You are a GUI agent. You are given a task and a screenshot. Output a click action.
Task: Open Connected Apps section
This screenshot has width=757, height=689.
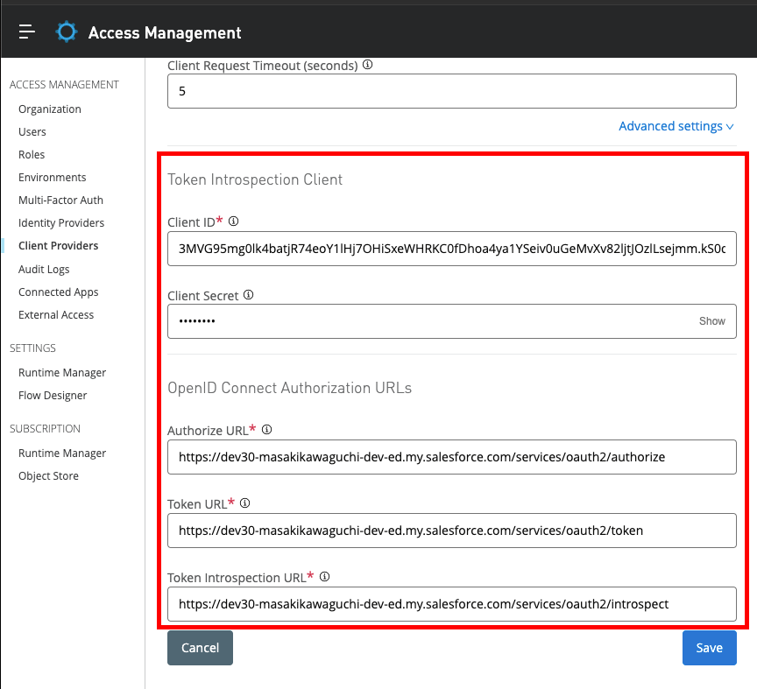[58, 292]
